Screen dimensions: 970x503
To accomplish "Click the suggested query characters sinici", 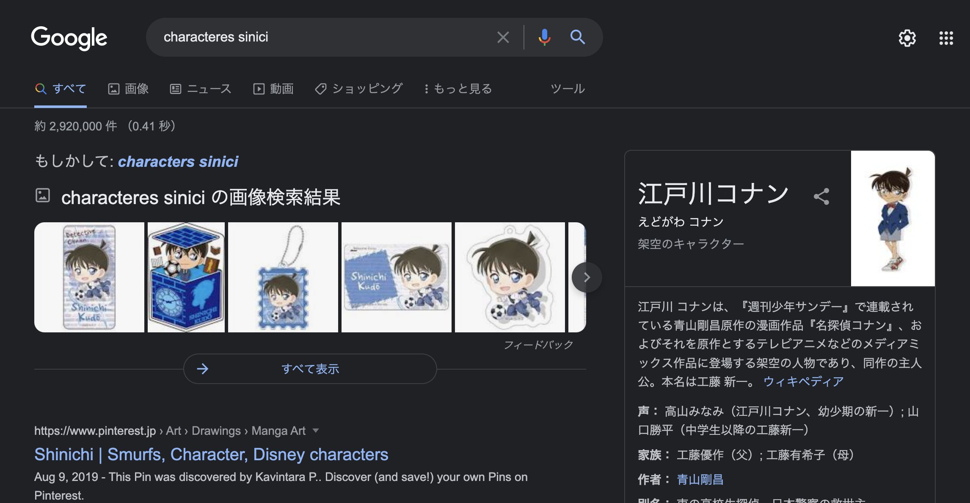I will 178,161.
